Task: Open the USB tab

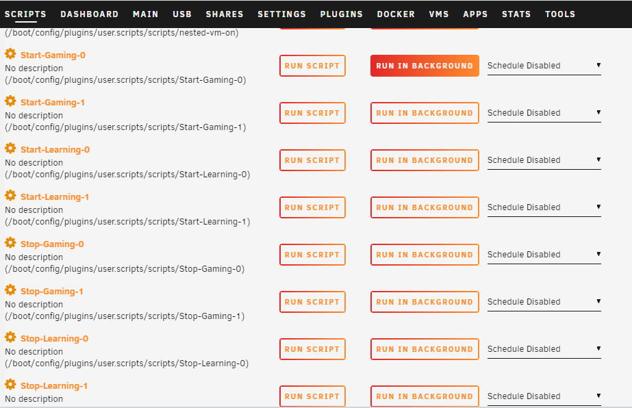Action: click(x=182, y=14)
